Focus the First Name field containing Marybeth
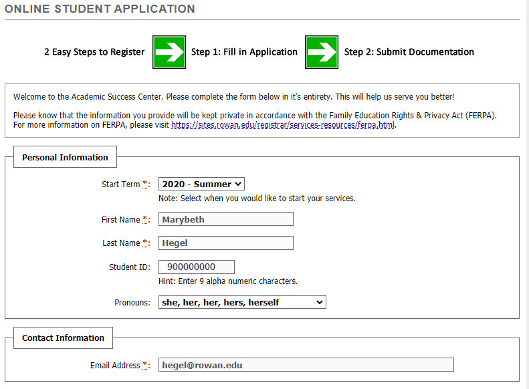Viewport: 529px width, 389px height. [225, 219]
